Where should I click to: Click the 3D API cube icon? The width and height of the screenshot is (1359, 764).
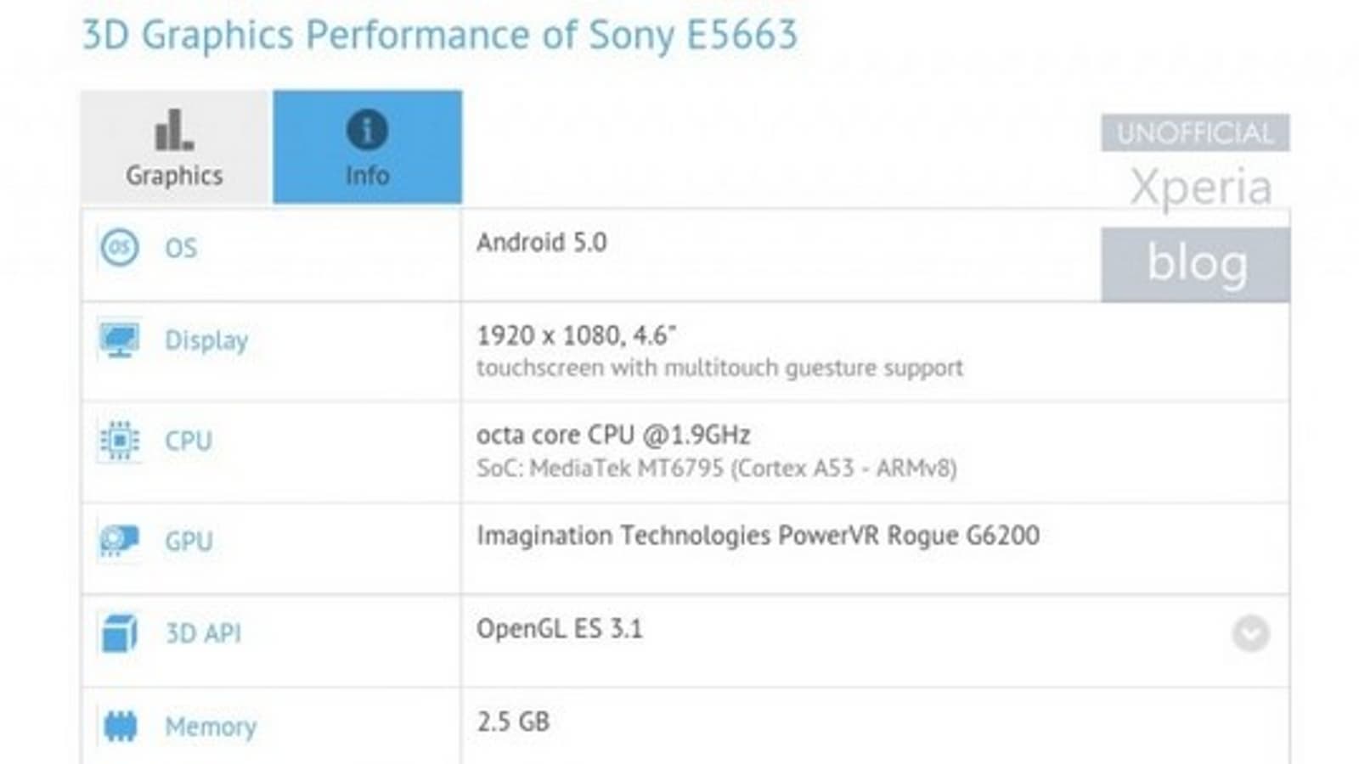[119, 633]
